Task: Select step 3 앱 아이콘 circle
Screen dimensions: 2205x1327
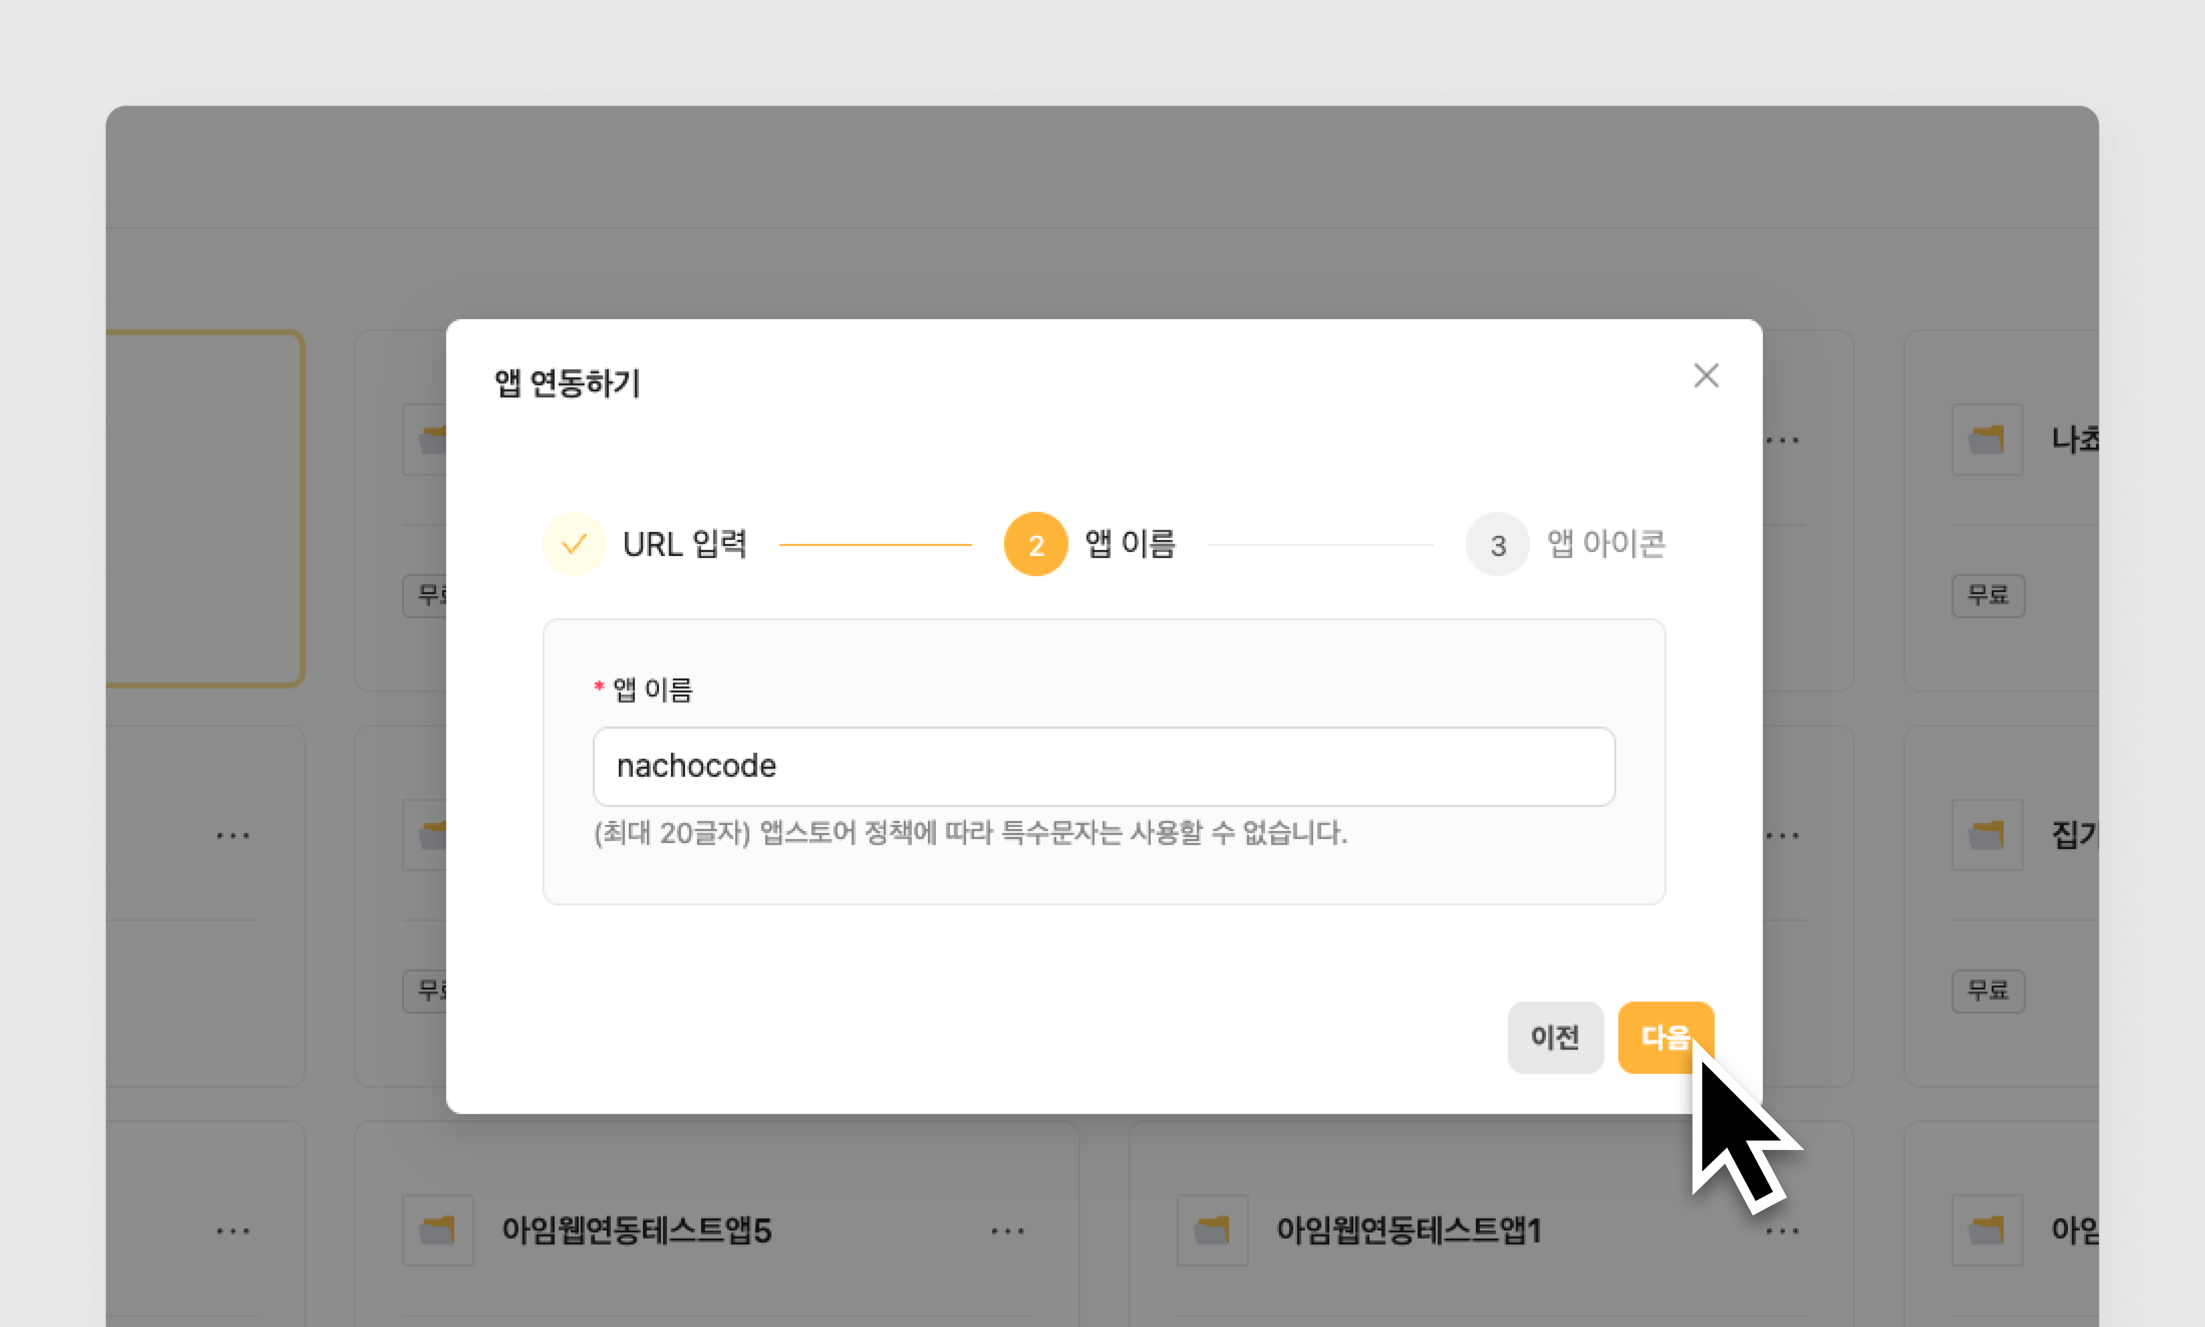Action: click(1497, 544)
